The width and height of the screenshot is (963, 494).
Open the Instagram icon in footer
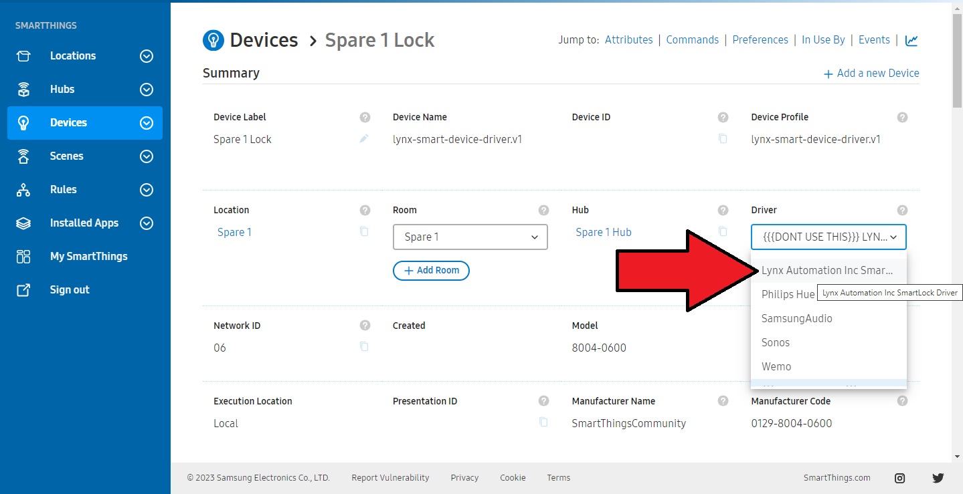pyautogui.click(x=900, y=478)
